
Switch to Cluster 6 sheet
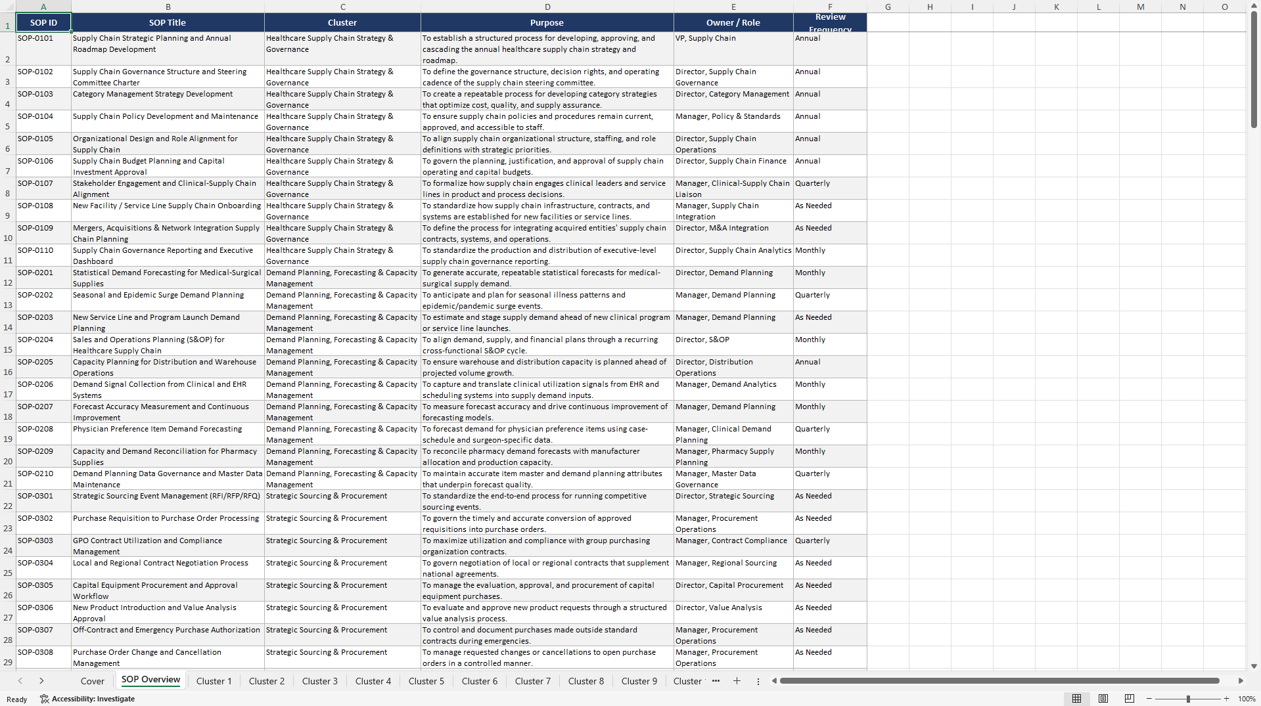coord(480,681)
